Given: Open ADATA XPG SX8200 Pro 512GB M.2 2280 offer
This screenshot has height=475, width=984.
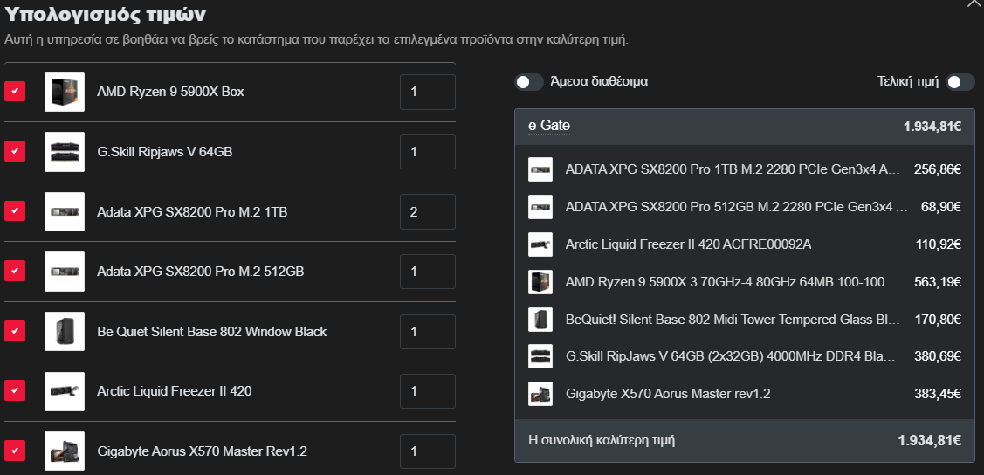Looking at the screenshot, I should pyautogui.click(x=736, y=206).
